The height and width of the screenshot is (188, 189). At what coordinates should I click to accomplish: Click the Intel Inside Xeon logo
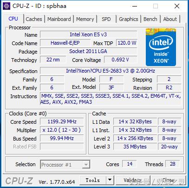point(161,47)
